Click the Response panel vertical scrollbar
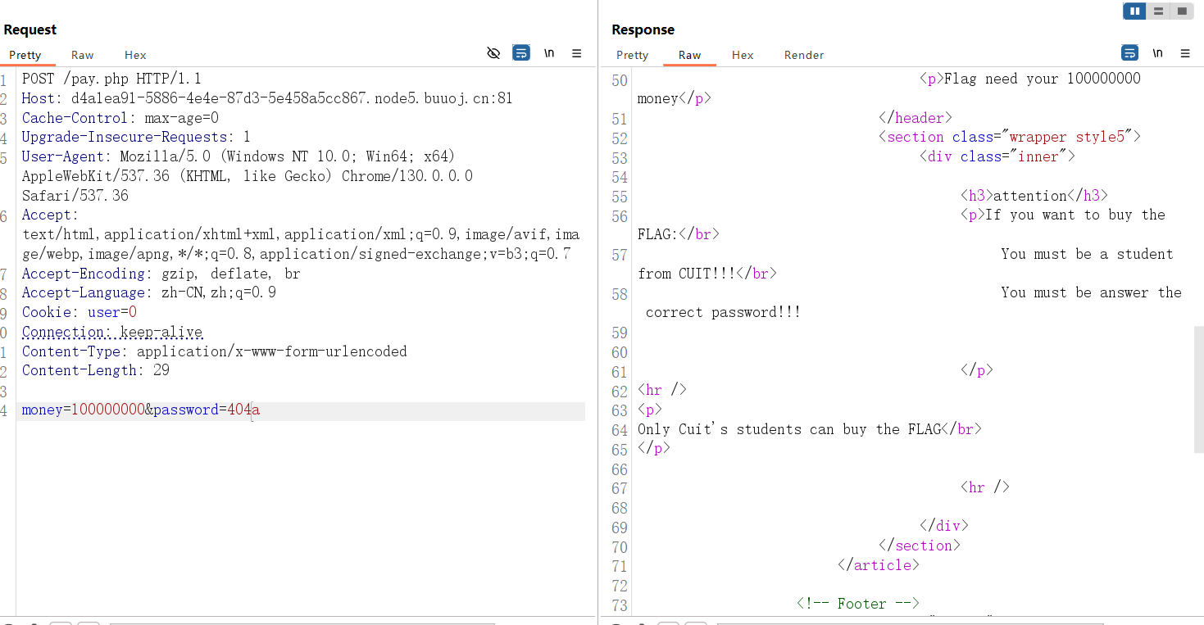The width and height of the screenshot is (1204, 625). click(1198, 389)
